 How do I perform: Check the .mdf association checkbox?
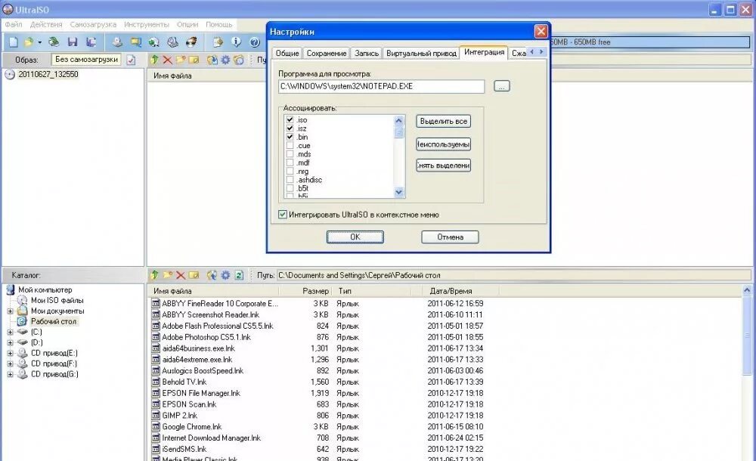coord(290,162)
